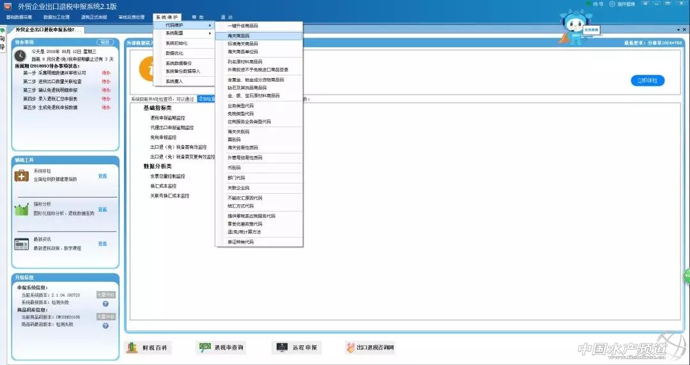Viewport: 690px width, 365px height.
Task: Click the 指标分析 chart icon
Action: (x=21, y=210)
